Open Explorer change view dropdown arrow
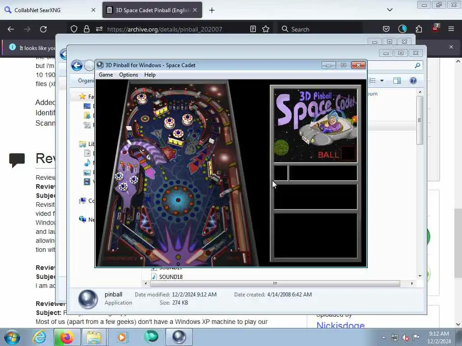 [382, 81]
